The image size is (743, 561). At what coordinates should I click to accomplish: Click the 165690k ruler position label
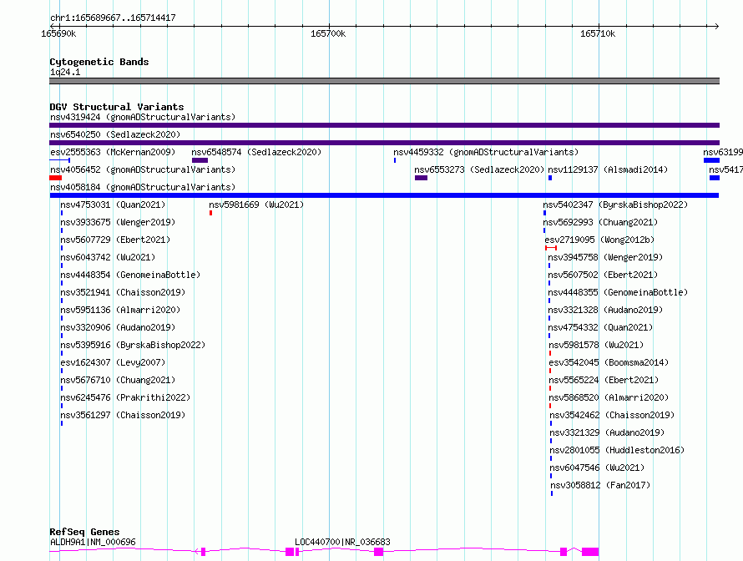[58, 33]
